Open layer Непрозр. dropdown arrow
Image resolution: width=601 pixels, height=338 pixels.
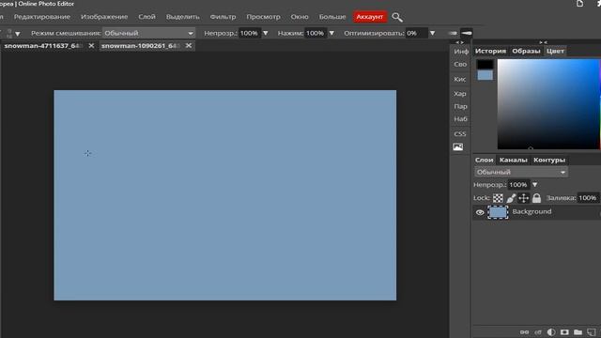[534, 185]
